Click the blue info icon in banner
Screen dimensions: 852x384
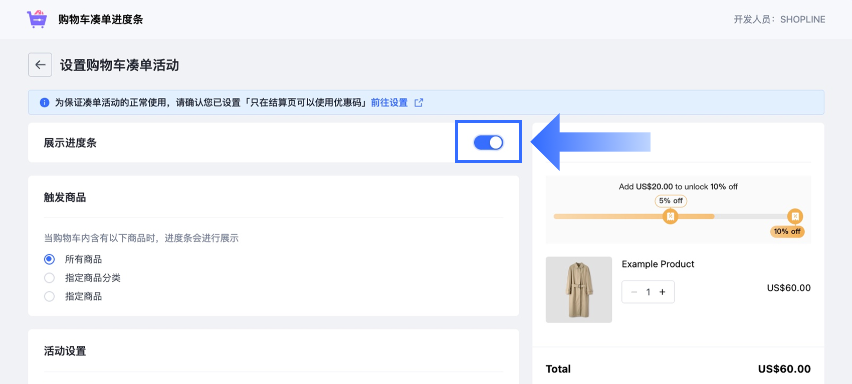[45, 102]
